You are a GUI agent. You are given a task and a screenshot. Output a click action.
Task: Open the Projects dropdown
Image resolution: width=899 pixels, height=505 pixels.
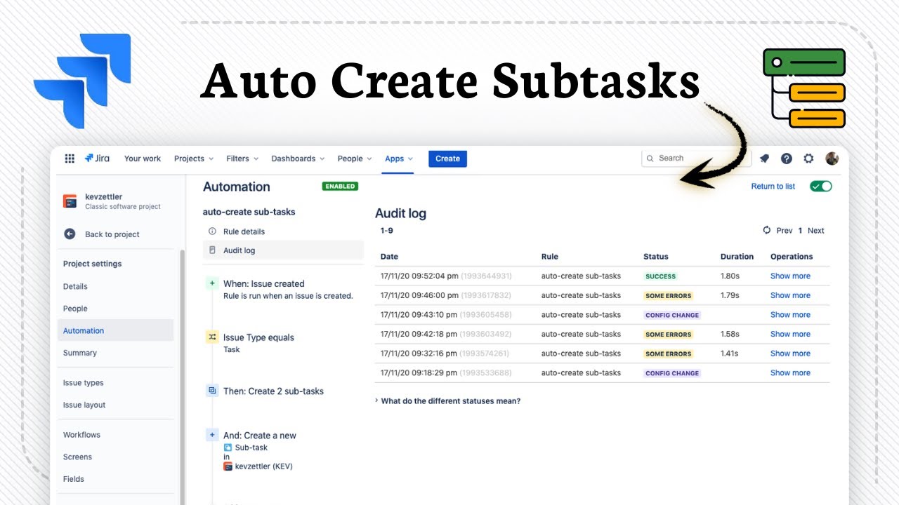pyautogui.click(x=193, y=159)
